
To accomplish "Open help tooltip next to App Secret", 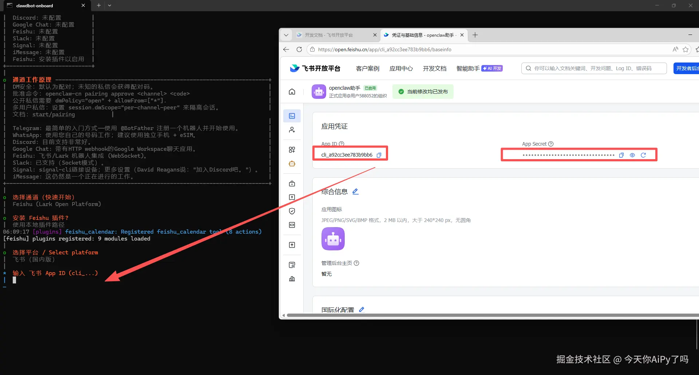I will (x=551, y=144).
